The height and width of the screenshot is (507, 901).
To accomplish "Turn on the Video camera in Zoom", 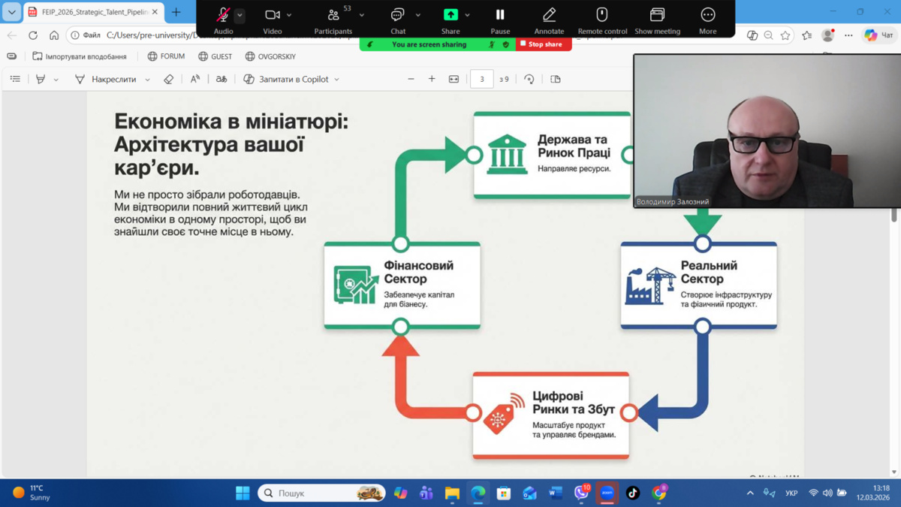I will (273, 15).
